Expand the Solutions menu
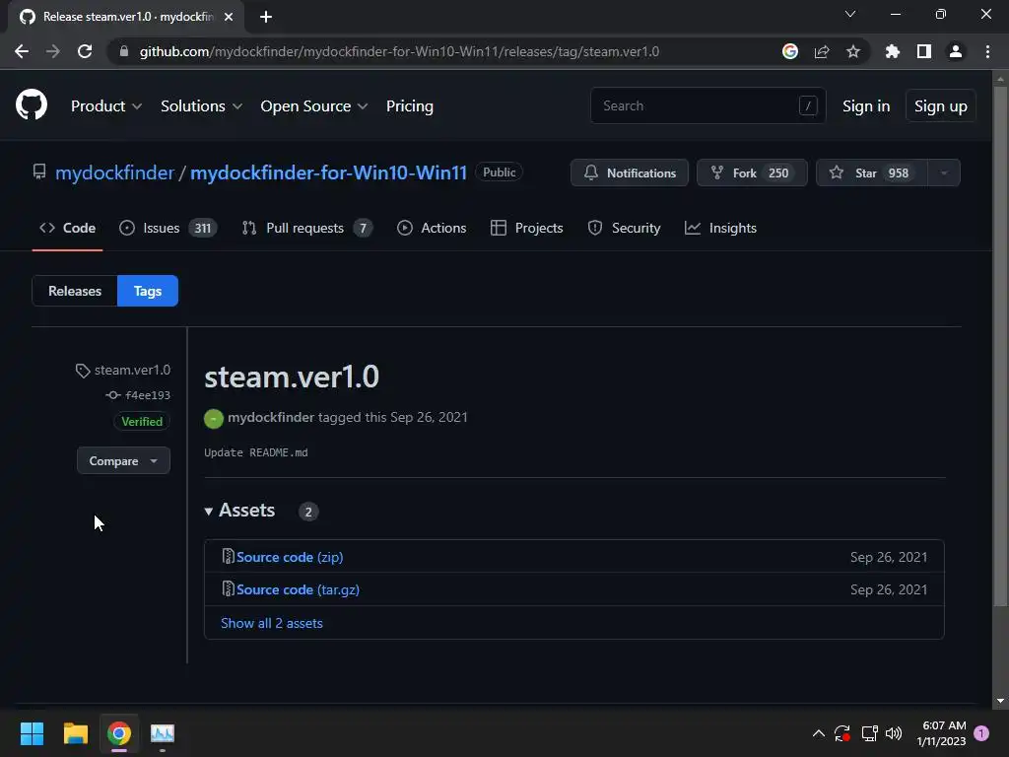The width and height of the screenshot is (1009, 757). [x=201, y=105]
